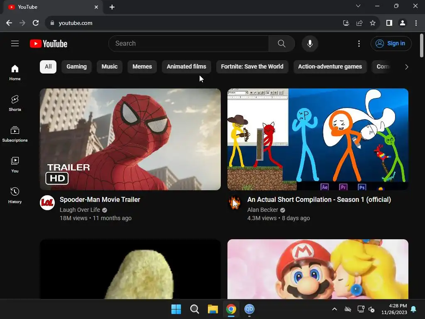Screen dimensions: 425x319
Task: Open History from the sidebar
Action: click(x=15, y=195)
